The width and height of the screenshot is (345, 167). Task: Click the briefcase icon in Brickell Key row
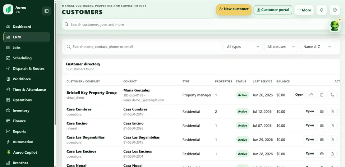311,95
